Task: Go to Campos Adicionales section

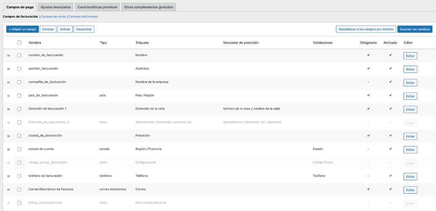Action: click(83, 17)
